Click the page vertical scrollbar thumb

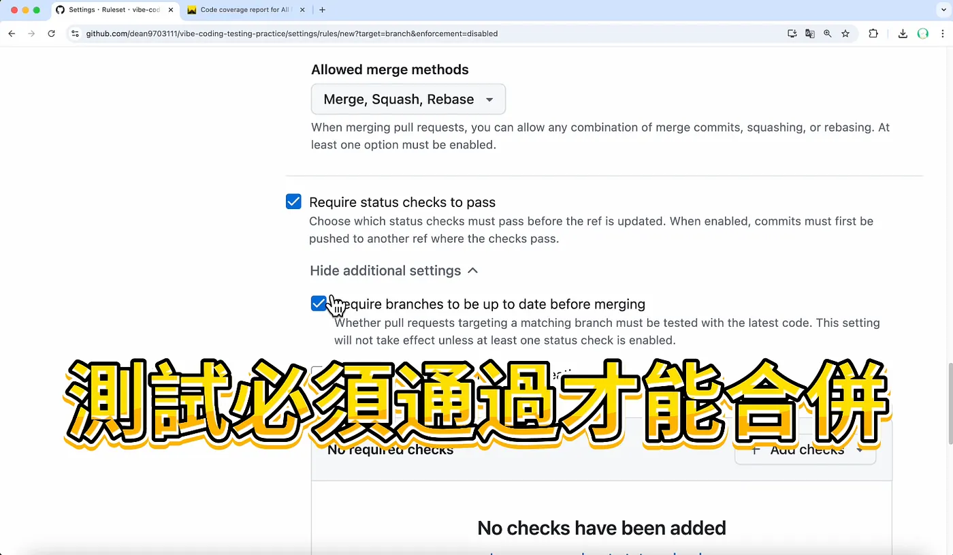(950, 403)
